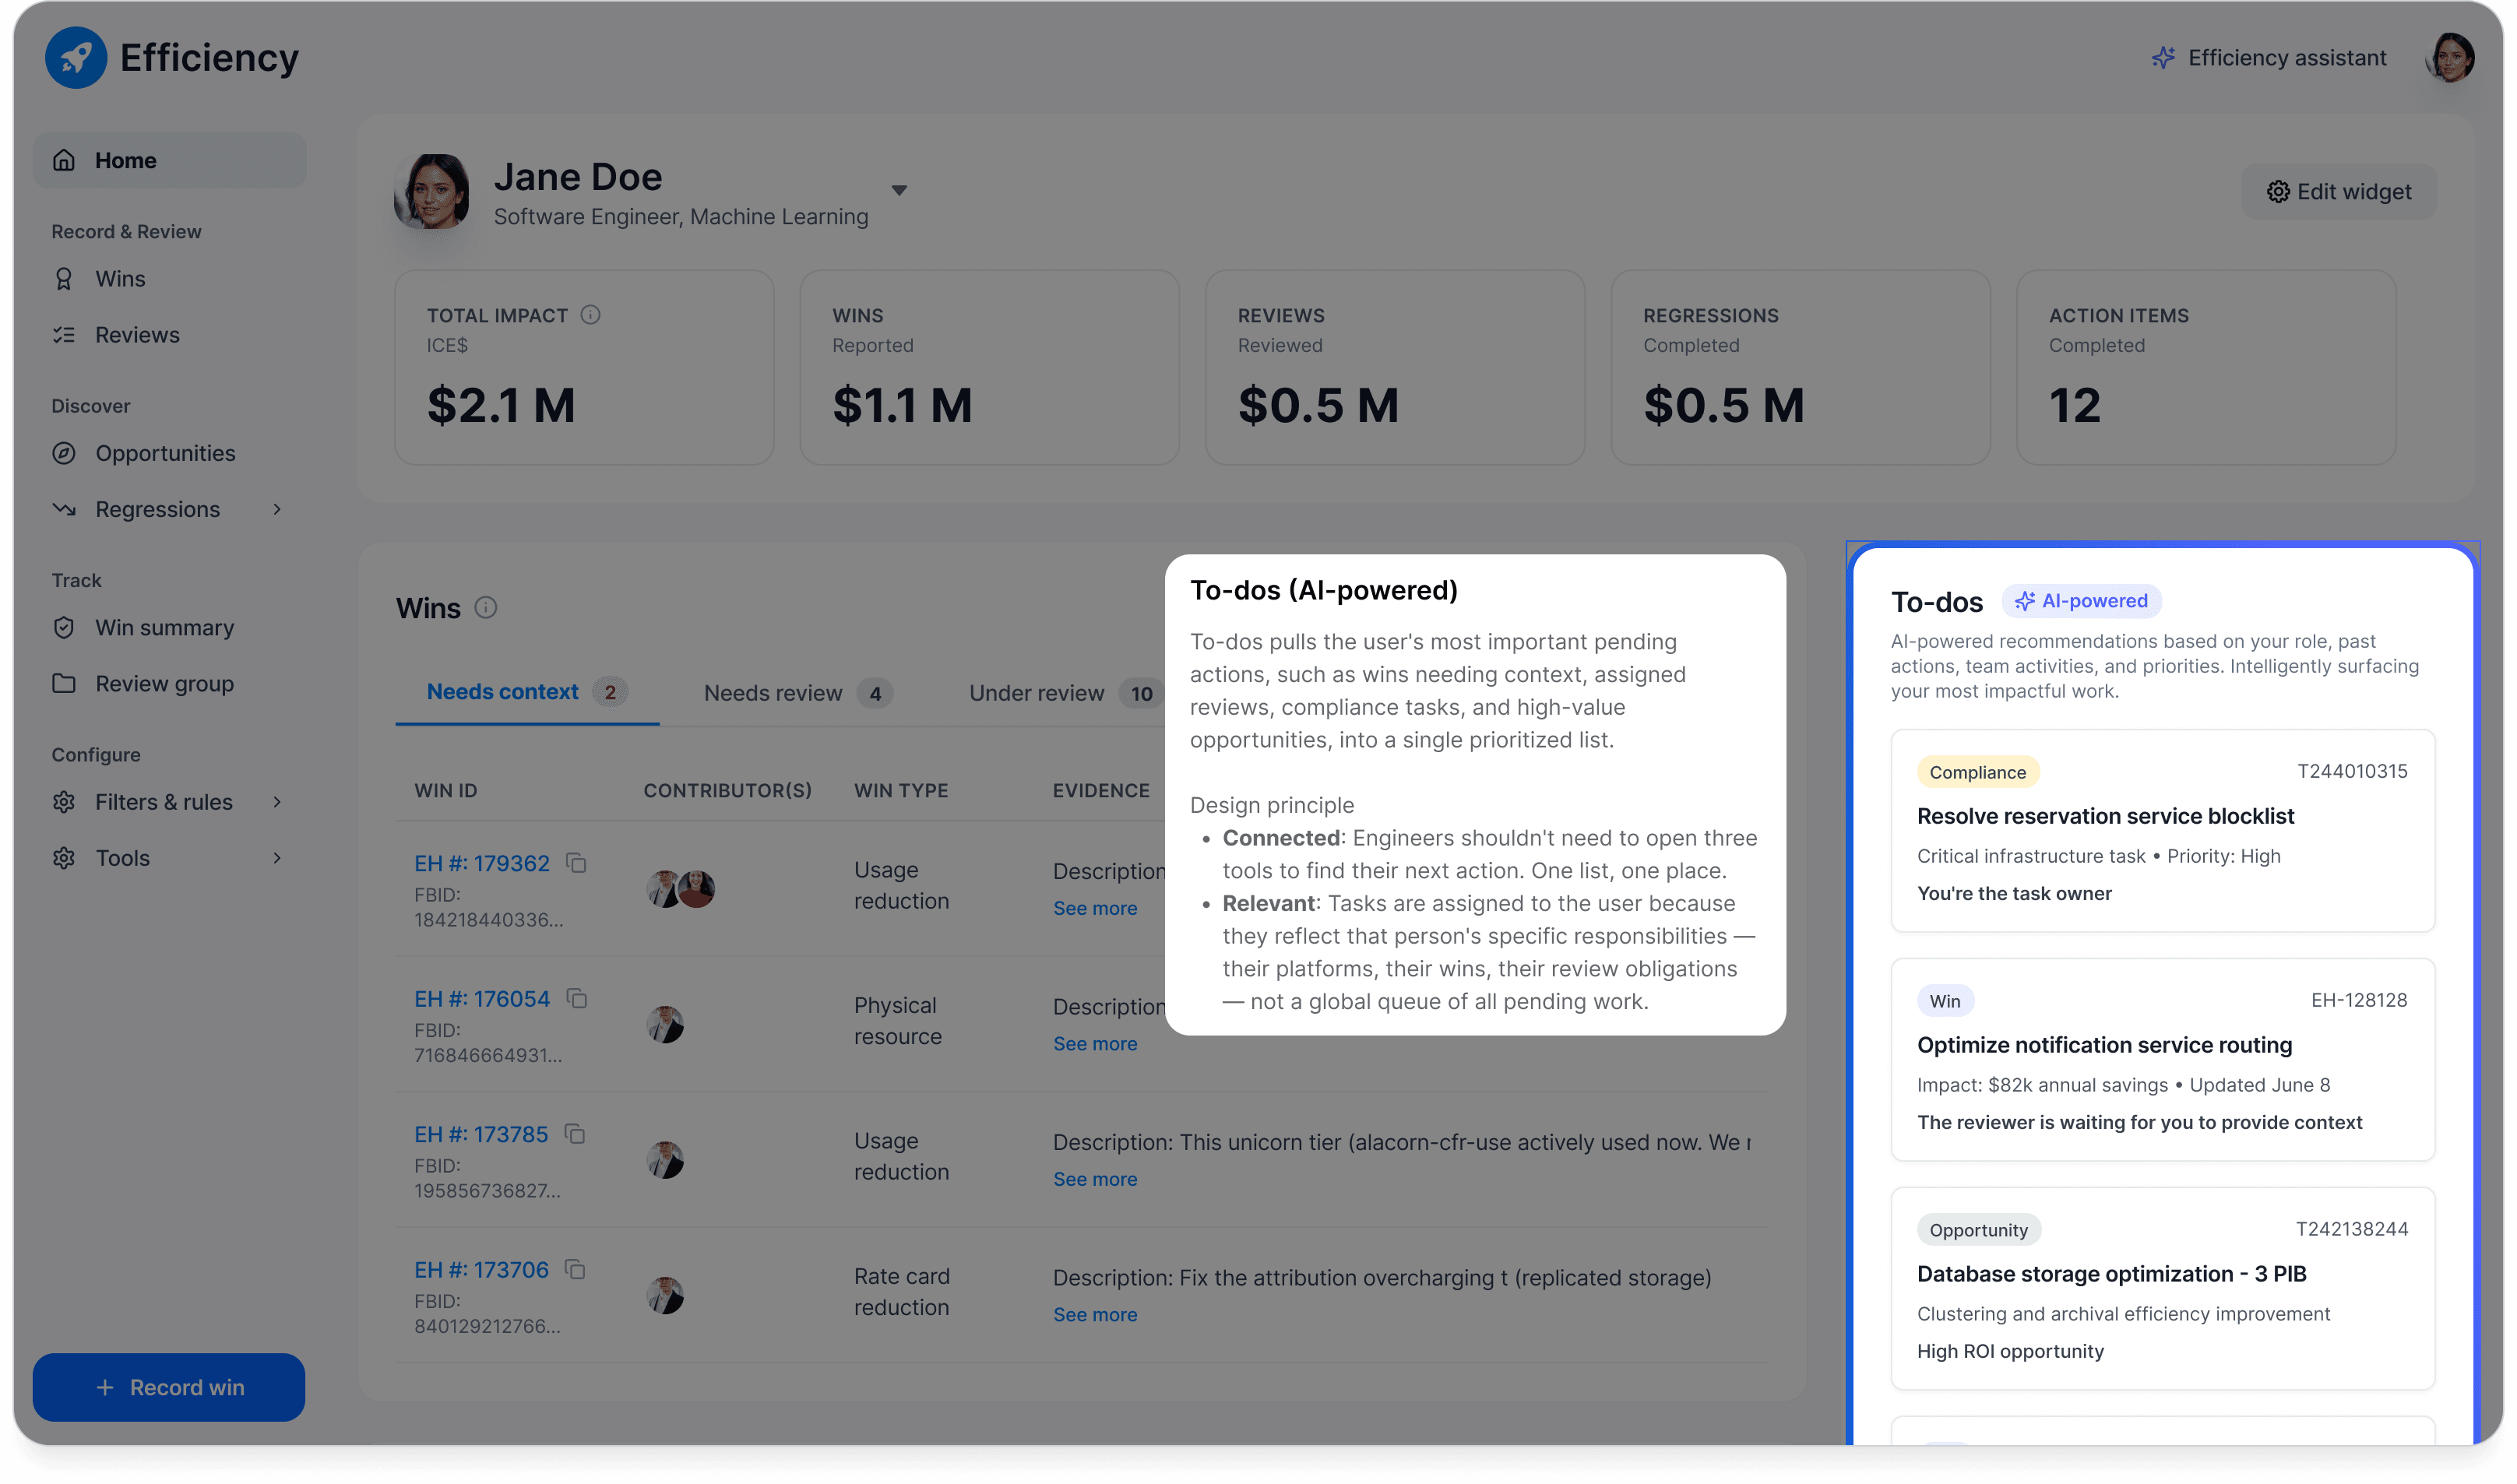Open win link EH #: 173706

[481, 1270]
